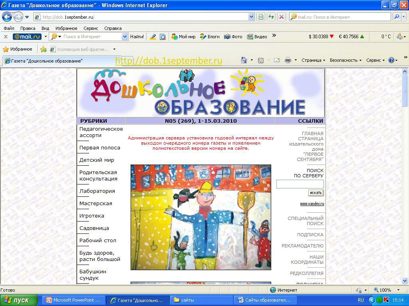
Task: Expand the Безопасность menu
Action: (x=345, y=60)
